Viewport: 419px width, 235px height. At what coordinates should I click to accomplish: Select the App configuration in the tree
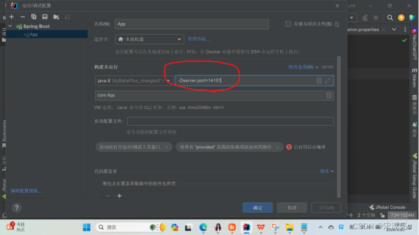pyautogui.click(x=47, y=34)
